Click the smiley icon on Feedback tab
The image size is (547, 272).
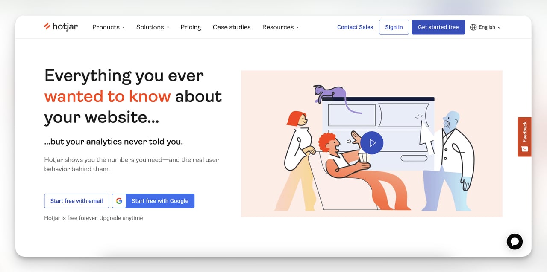[524, 149]
